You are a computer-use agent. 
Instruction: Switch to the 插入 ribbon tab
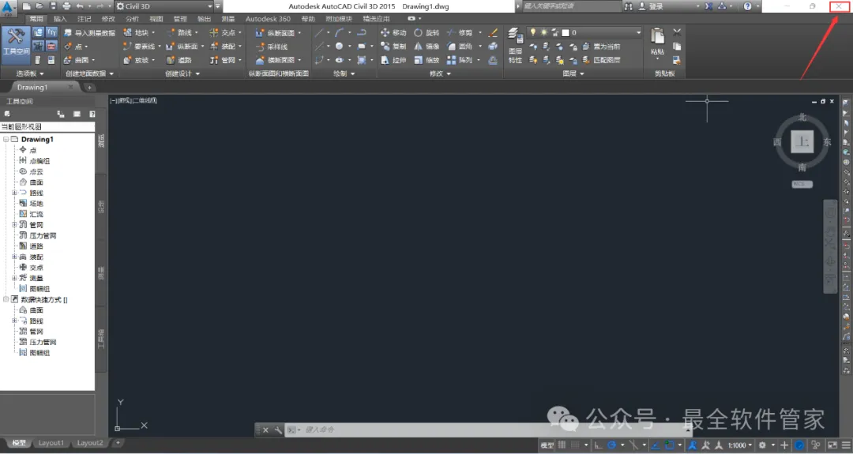60,18
